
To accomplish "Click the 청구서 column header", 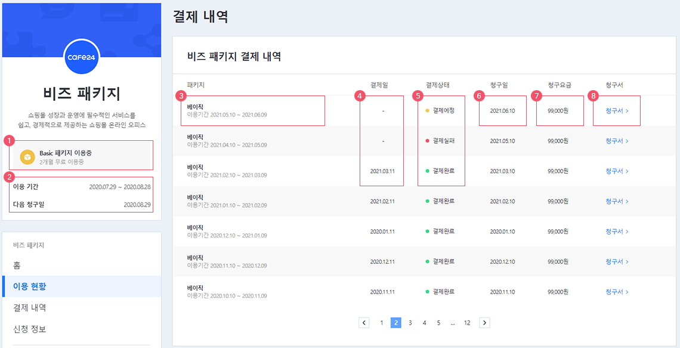I will pos(614,85).
